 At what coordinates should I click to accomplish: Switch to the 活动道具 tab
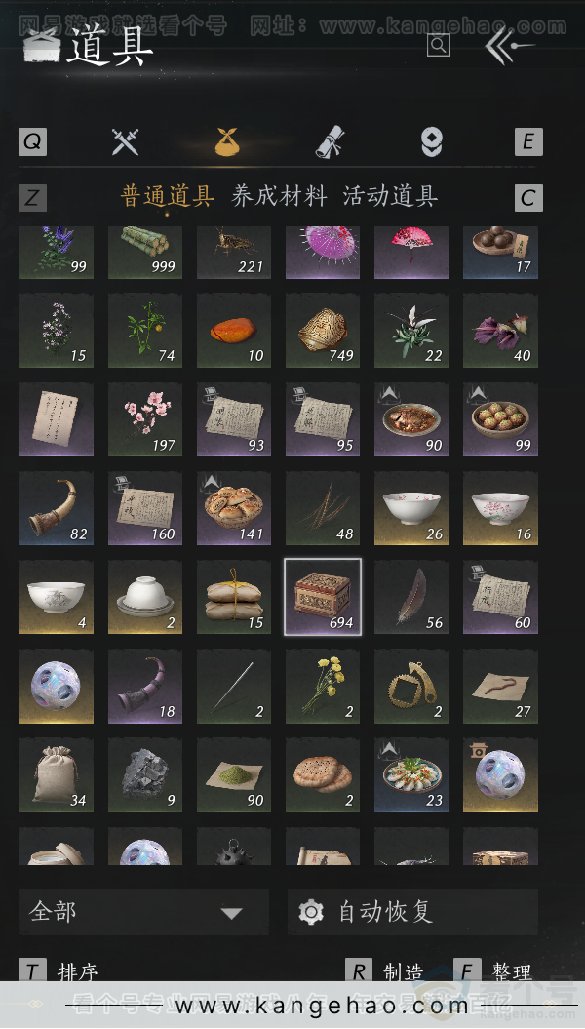pos(390,196)
